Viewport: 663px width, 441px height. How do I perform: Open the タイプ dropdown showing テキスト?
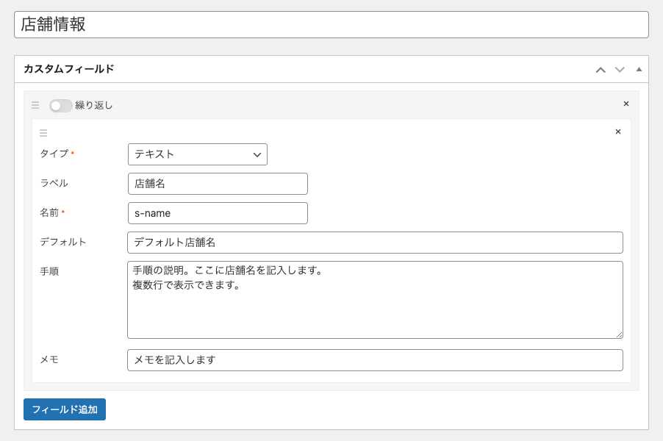(198, 154)
